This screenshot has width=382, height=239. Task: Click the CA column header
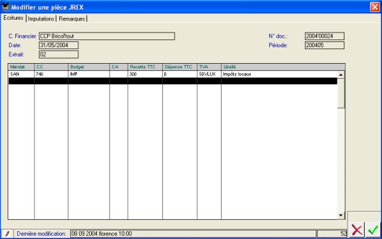(118, 67)
